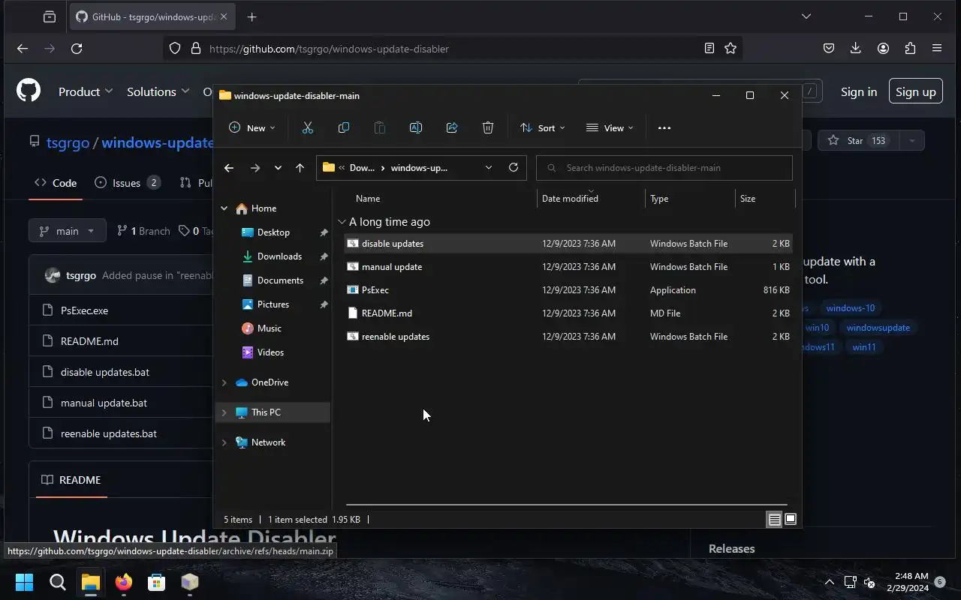Switch to large thumbnails view icon
The width and height of the screenshot is (961, 600).
pyautogui.click(x=791, y=519)
